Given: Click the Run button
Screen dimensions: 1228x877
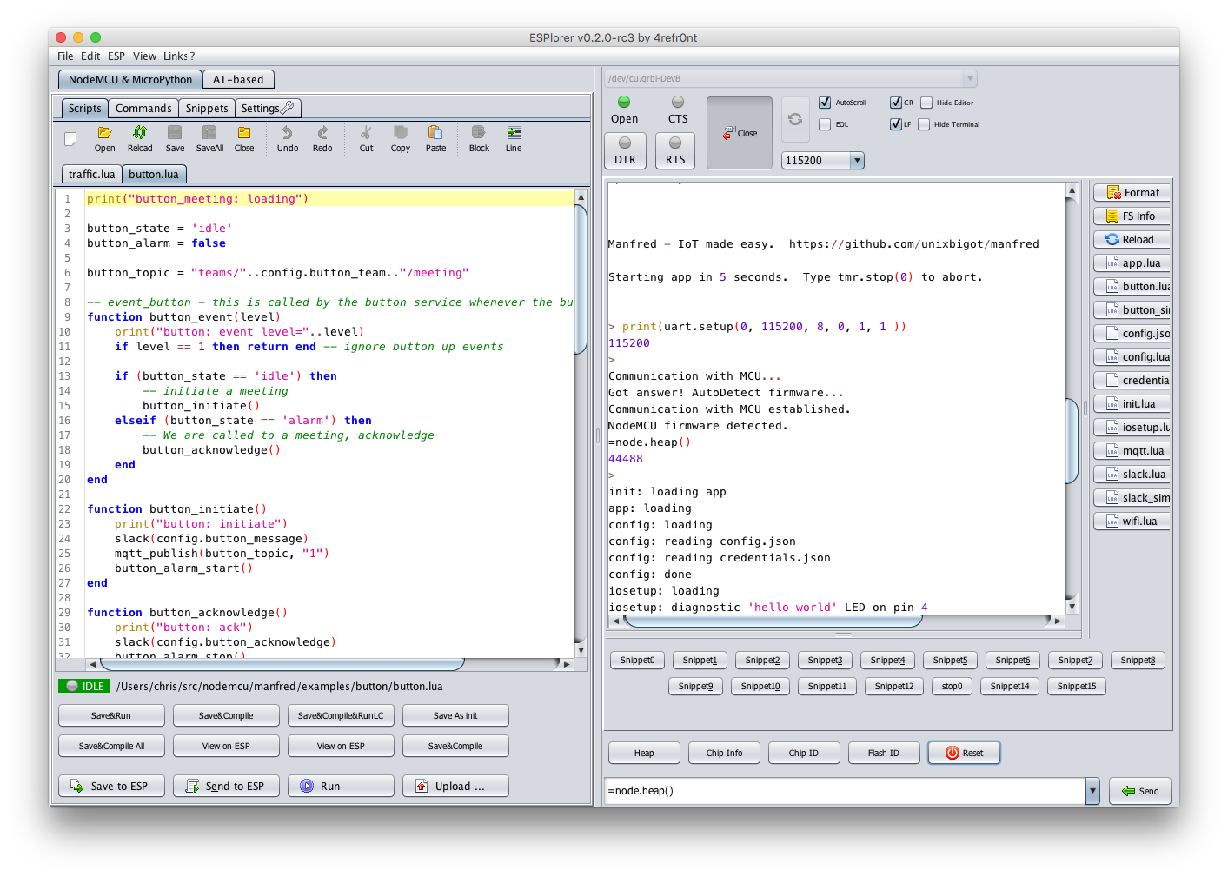Looking at the screenshot, I should click(x=341, y=786).
